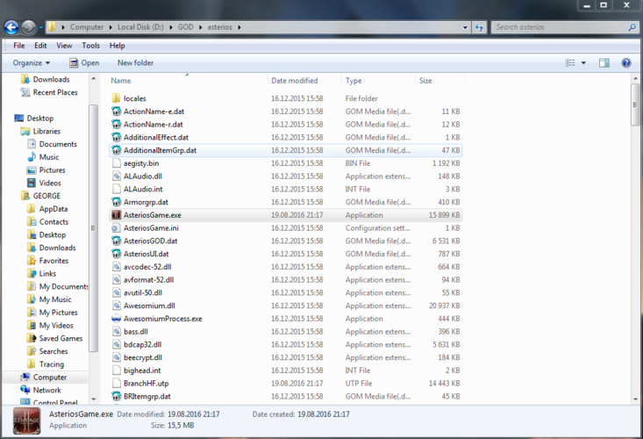The width and height of the screenshot is (643, 439).
Task: Open the Music library icon
Action: click(32, 157)
